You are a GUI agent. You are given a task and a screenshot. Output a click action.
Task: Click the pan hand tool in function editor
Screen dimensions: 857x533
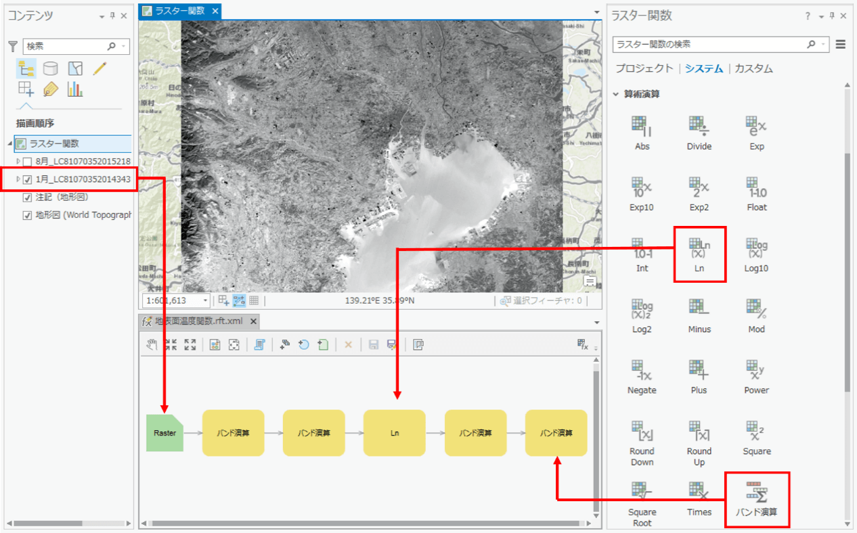click(x=152, y=345)
